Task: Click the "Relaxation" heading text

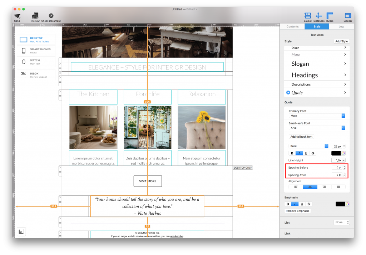Action: coord(202,94)
